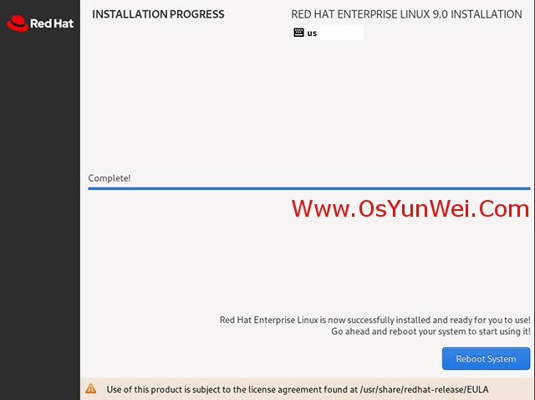Select the us keyboard layout indicator
This screenshot has height=400, width=535.
pyautogui.click(x=312, y=33)
